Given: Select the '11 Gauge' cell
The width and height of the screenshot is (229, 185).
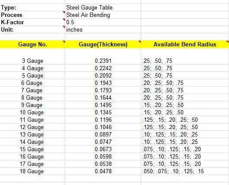Looking at the screenshot, I should click(32, 120).
